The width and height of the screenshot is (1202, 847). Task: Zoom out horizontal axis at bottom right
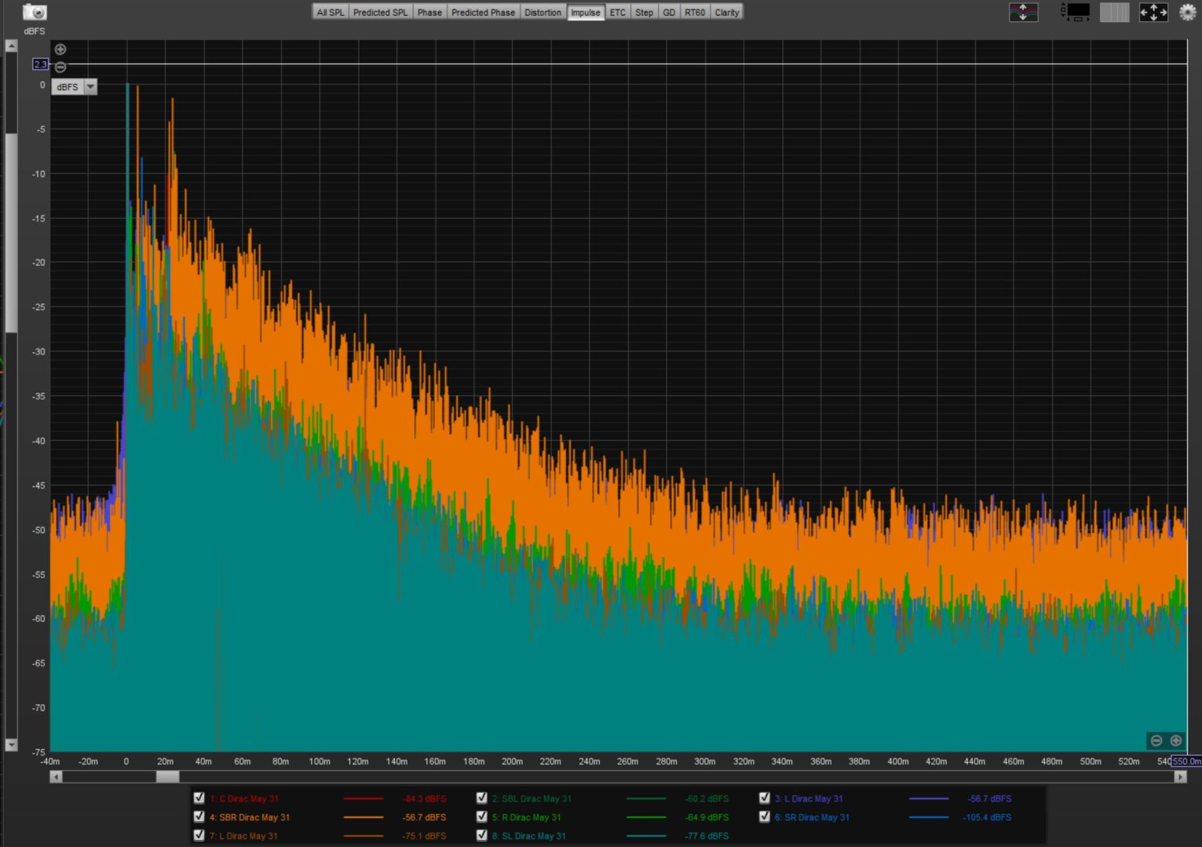pos(1156,740)
